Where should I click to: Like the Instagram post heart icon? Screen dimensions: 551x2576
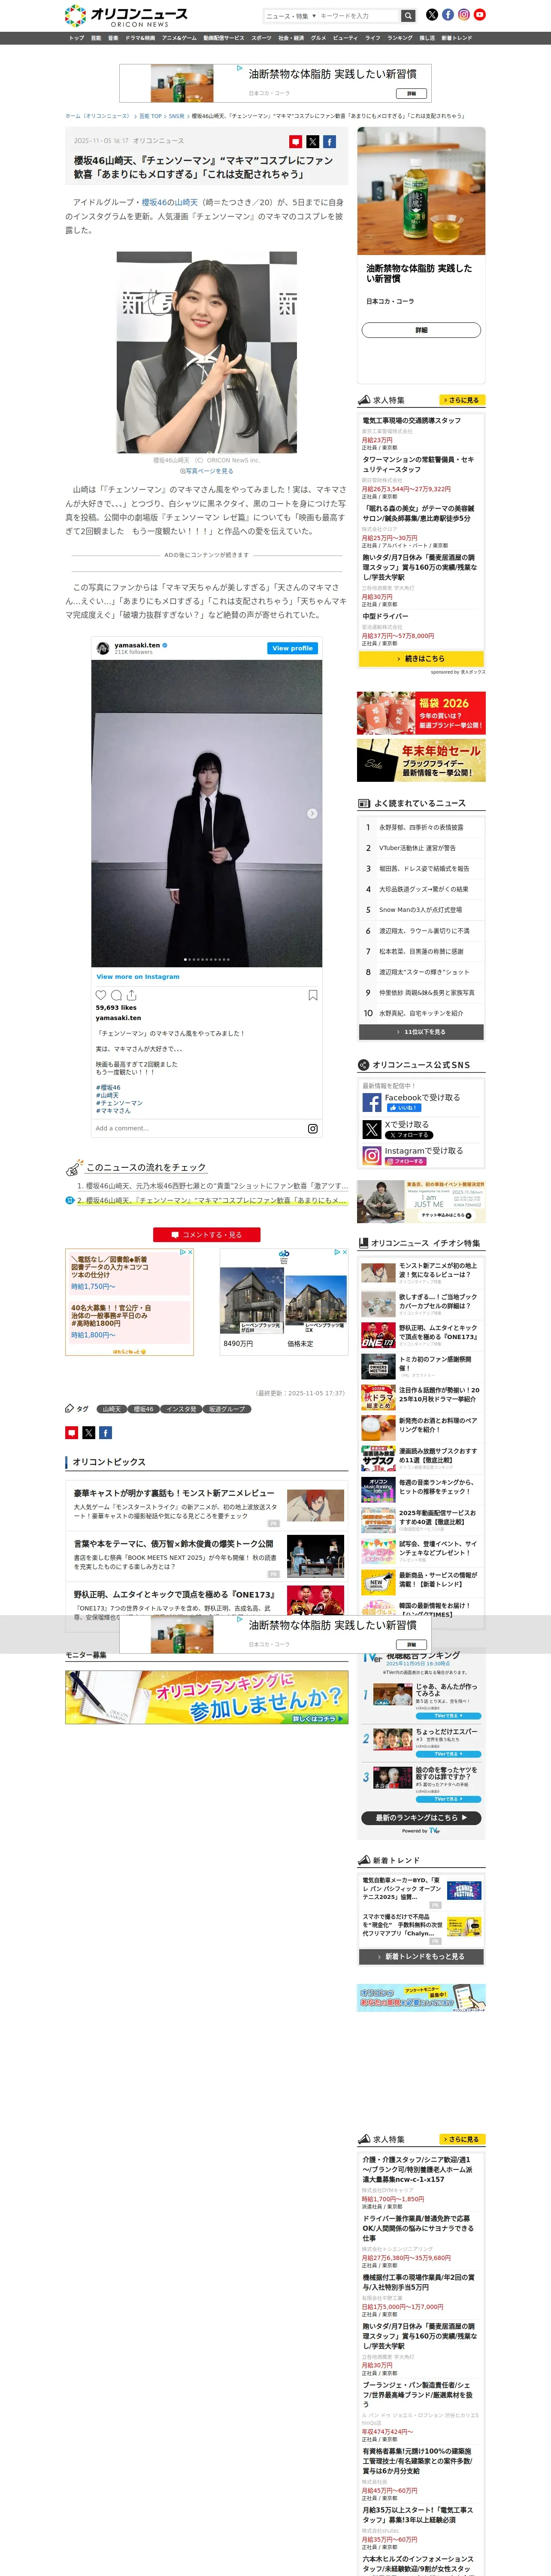[x=100, y=995]
